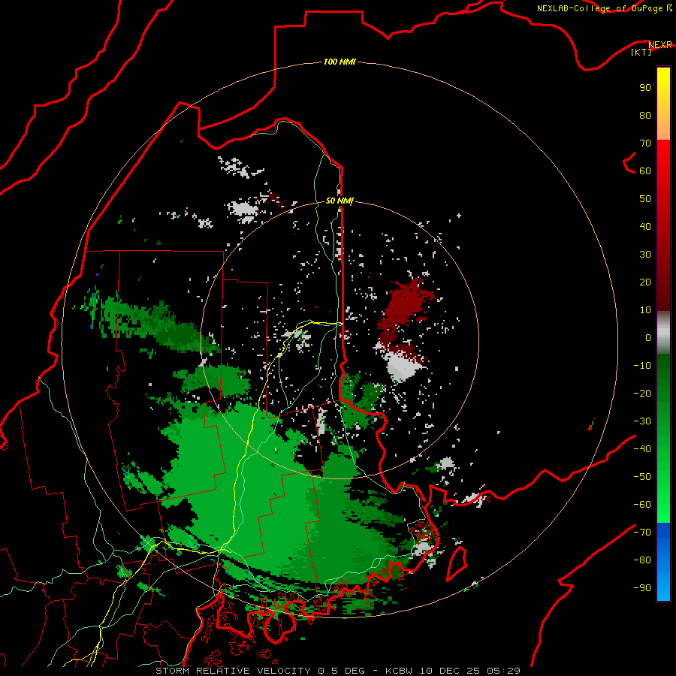Viewport: 676px width, 676px height.
Task: Click the -10 value on velocity scale
Action: tap(642, 366)
